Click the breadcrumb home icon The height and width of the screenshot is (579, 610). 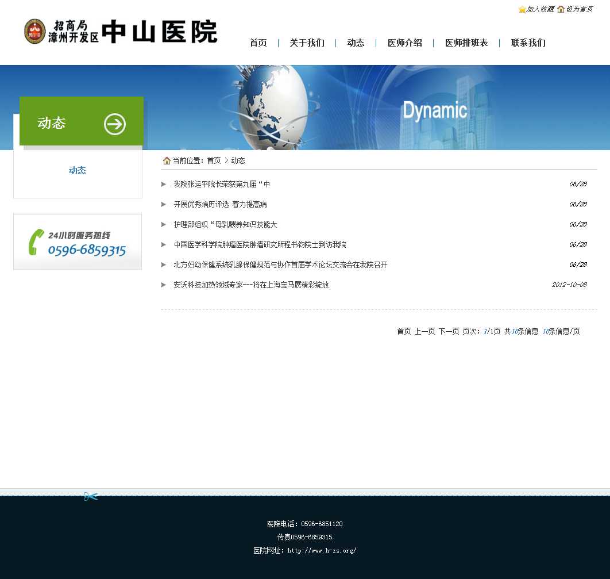(167, 160)
